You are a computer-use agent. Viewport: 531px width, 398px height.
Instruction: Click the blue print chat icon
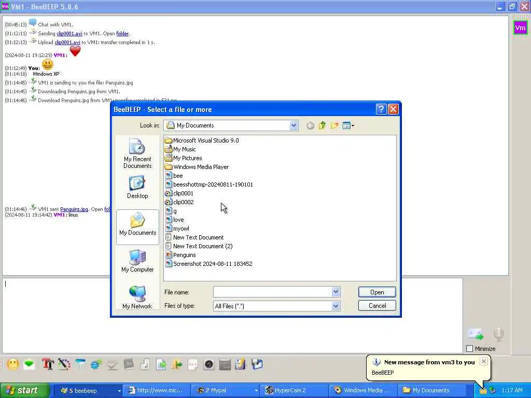coord(257,364)
